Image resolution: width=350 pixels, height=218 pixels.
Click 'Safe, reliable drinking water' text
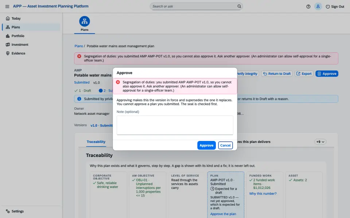tap(107, 185)
